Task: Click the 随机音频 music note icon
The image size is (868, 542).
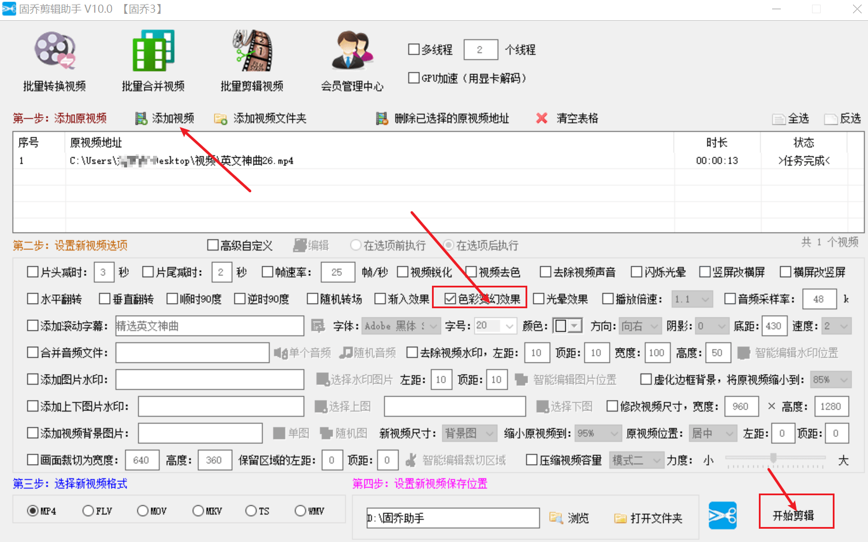Action: coord(346,352)
